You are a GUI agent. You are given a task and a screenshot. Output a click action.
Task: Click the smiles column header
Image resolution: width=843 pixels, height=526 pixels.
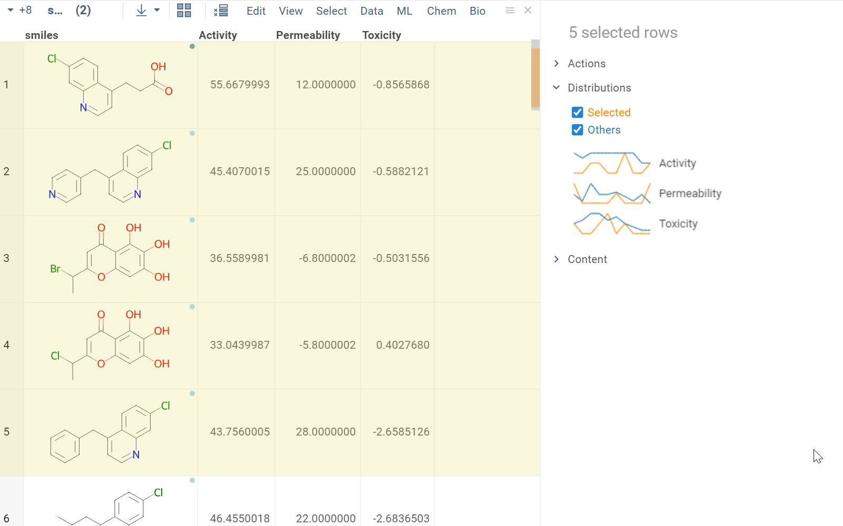[42, 35]
